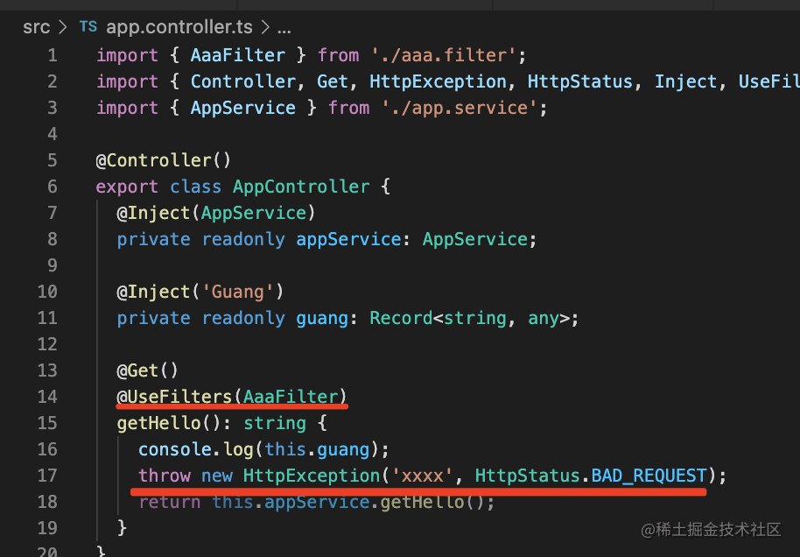Click line number 6 in the gutter

click(x=52, y=187)
